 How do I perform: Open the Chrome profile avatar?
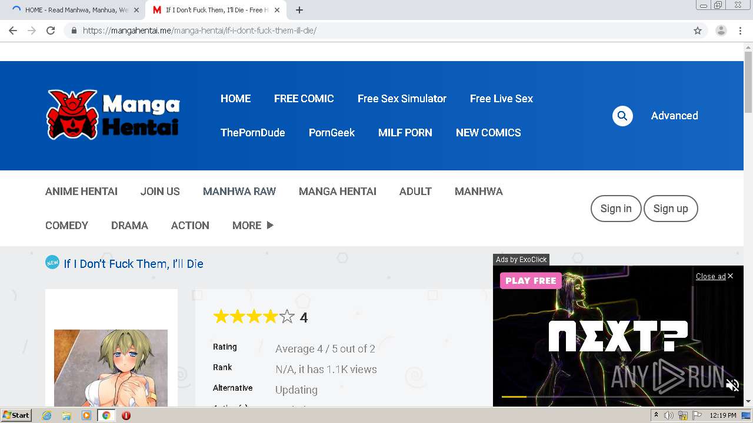(721, 31)
